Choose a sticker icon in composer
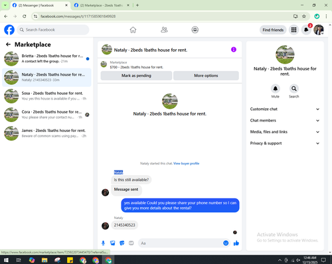The height and width of the screenshot is (264, 332). pyautogui.click(x=122, y=243)
